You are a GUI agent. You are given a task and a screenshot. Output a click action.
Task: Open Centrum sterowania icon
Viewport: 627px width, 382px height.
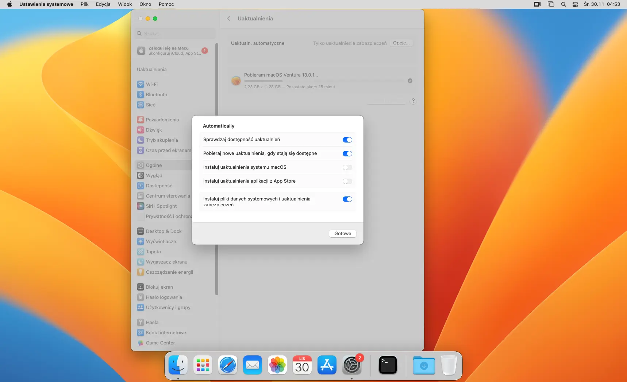pyautogui.click(x=141, y=196)
